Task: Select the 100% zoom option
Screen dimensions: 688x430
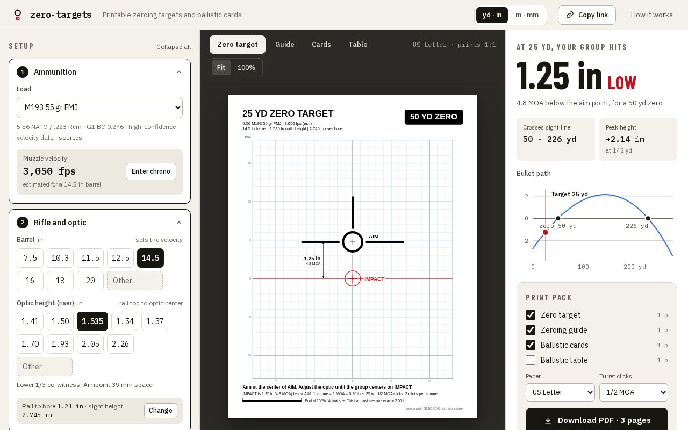Action: coord(246,68)
